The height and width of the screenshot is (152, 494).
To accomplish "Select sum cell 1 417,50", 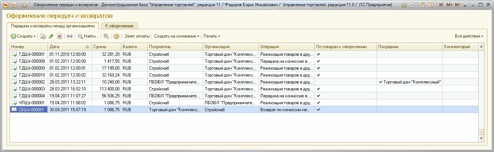I will tap(106, 61).
